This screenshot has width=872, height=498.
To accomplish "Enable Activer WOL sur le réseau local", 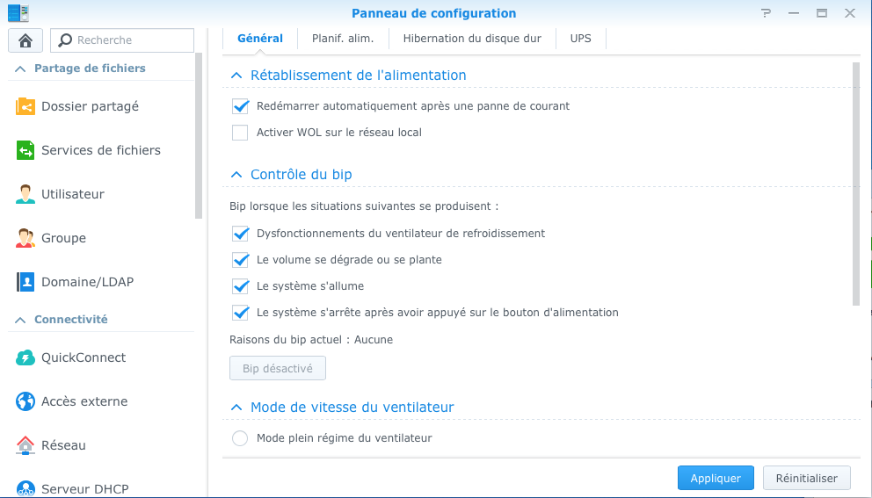I will click(240, 133).
